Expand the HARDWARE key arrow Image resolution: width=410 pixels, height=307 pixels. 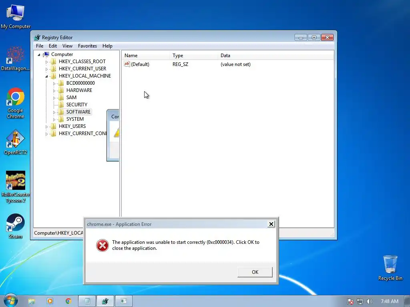pos(54,91)
